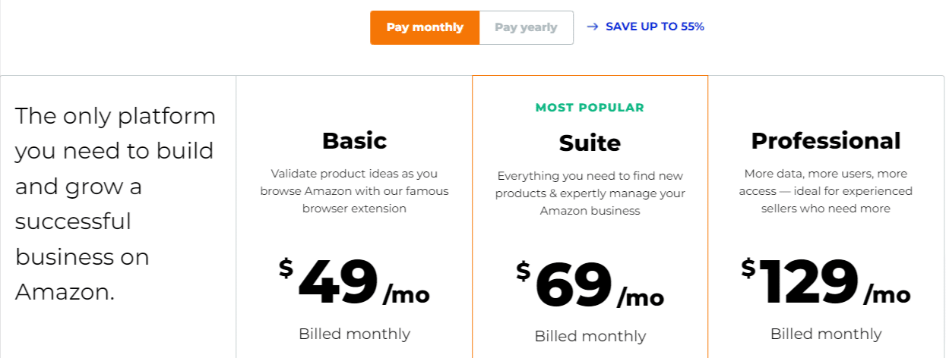Click Billed monthly under the Basic plan
This screenshot has width=946, height=358.
click(354, 334)
